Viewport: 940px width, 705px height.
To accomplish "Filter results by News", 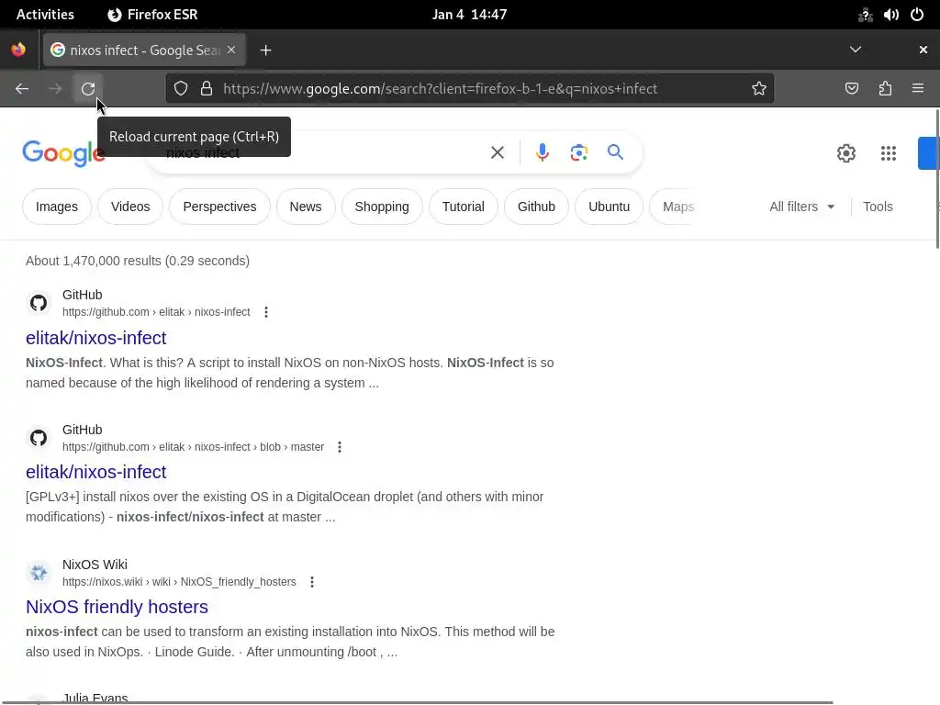I will 306,207.
